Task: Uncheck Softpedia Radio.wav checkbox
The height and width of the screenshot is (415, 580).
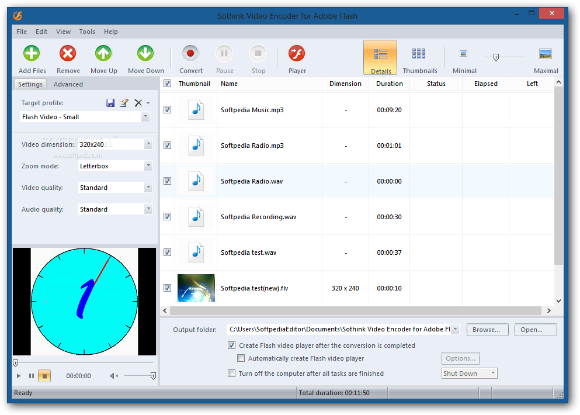Action: [x=167, y=181]
